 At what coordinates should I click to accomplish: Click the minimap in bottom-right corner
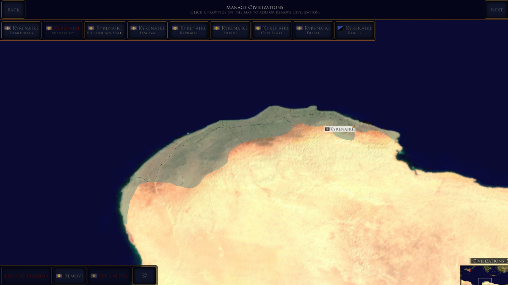coord(484,275)
